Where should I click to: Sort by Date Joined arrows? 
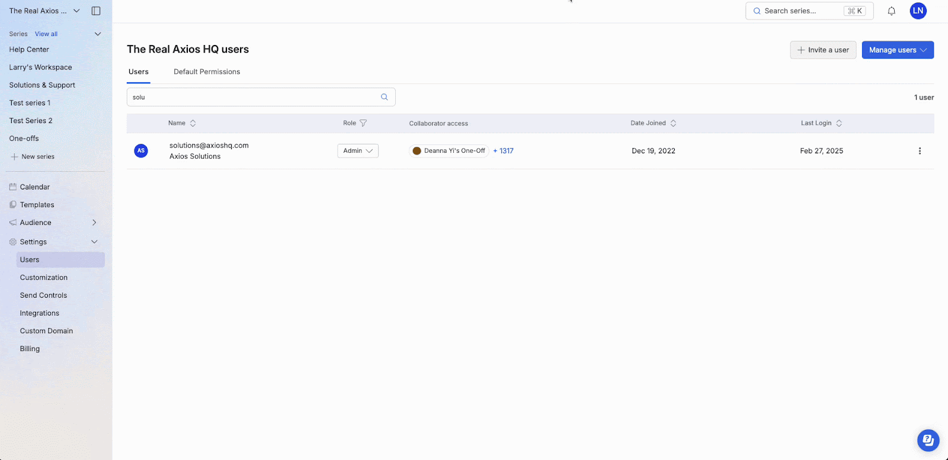pyautogui.click(x=673, y=123)
